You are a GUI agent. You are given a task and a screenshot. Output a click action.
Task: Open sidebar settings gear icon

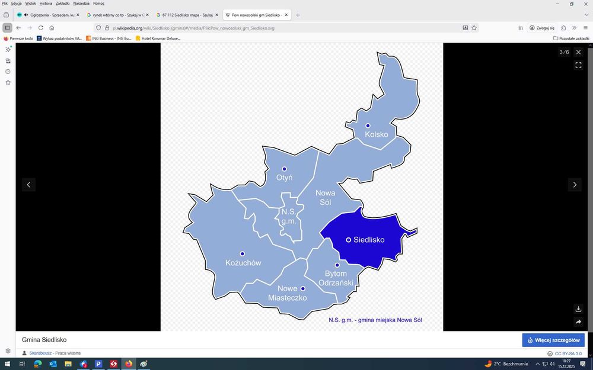[x=8, y=350]
